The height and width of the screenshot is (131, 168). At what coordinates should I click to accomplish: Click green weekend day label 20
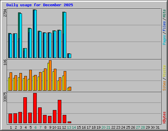(103, 127)
